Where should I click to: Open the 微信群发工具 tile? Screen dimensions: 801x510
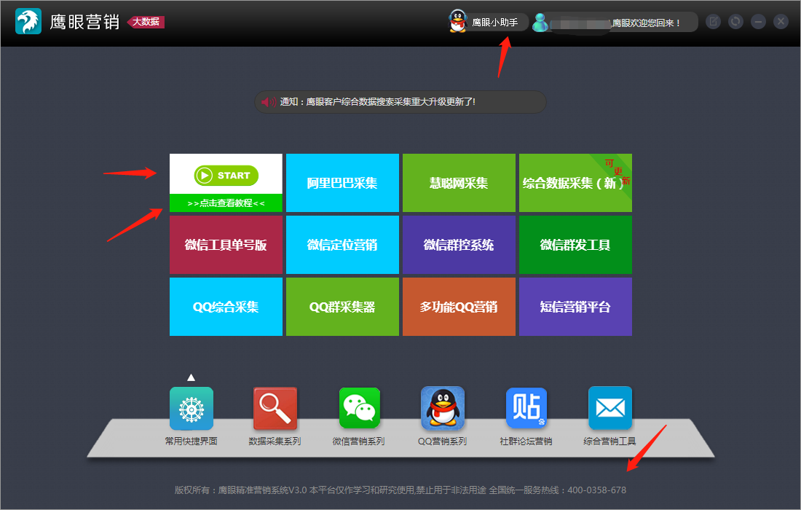tap(575, 245)
